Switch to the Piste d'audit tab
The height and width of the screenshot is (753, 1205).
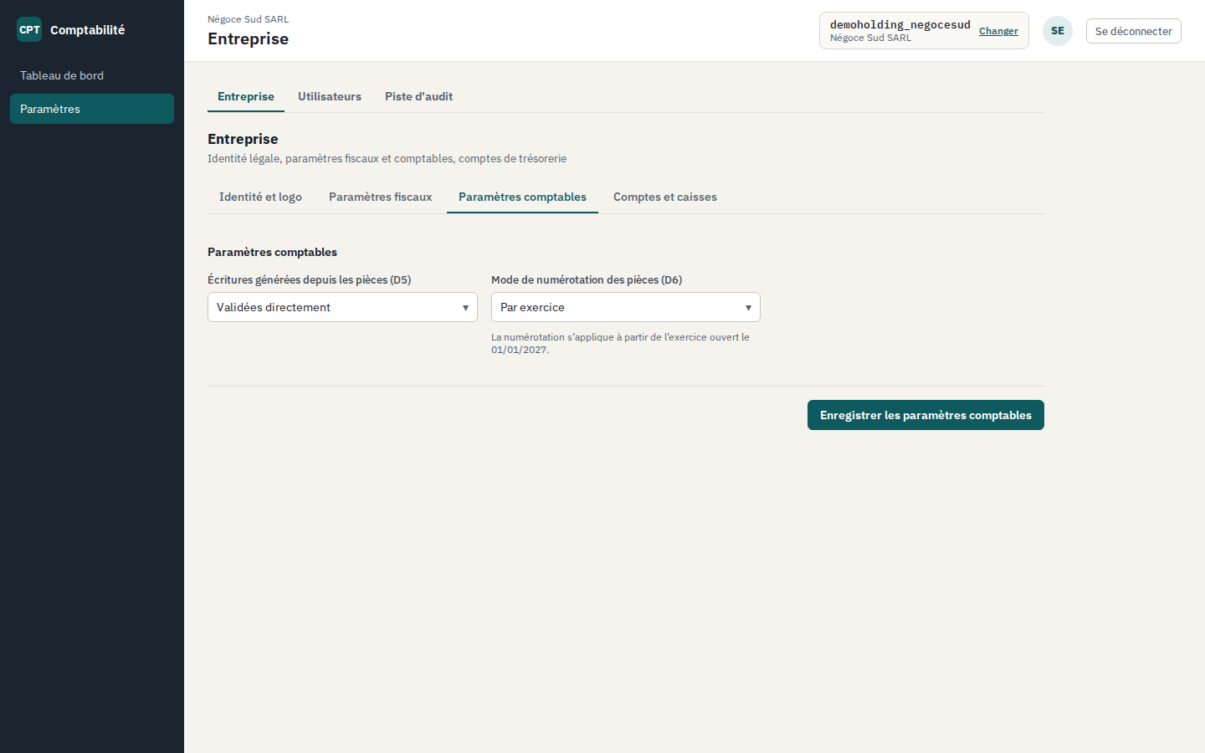click(418, 96)
